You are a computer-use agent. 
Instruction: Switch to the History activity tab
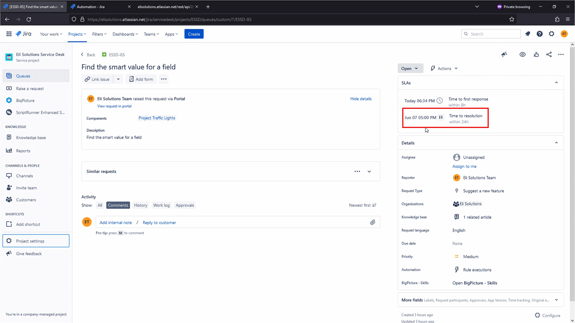pos(140,205)
